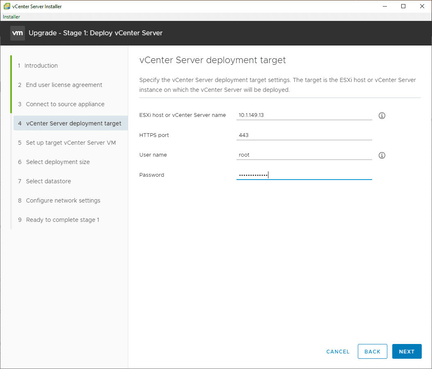The height and width of the screenshot is (369, 432).
Task: Click into the Password field
Action: tap(304, 175)
